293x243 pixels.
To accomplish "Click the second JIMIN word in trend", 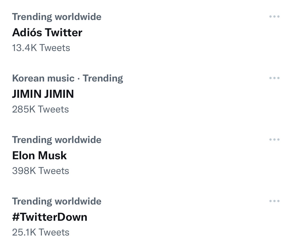I will [x=59, y=94].
